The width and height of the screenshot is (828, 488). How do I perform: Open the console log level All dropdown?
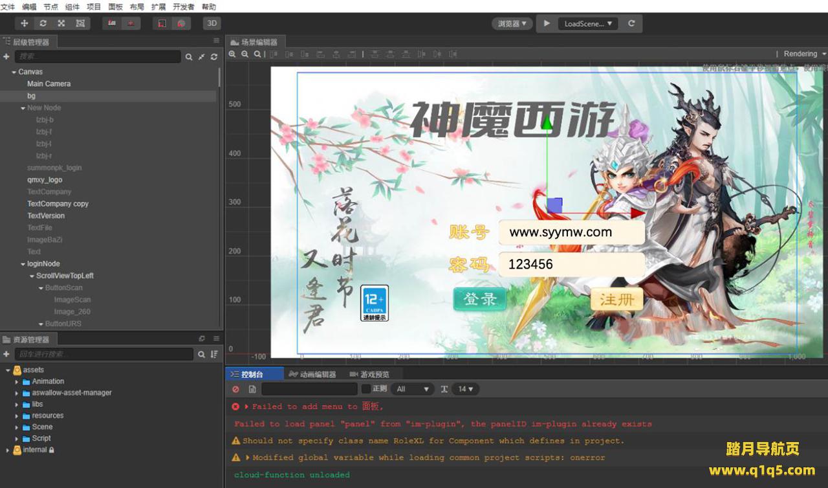click(413, 389)
